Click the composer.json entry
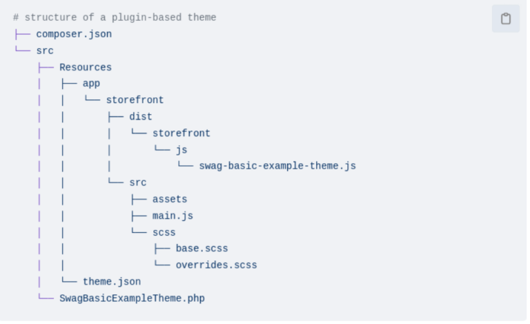Image resolution: width=530 pixels, height=324 pixels. click(74, 34)
